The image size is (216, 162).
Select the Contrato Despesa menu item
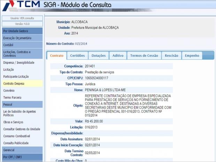pyautogui.click(x=22, y=84)
